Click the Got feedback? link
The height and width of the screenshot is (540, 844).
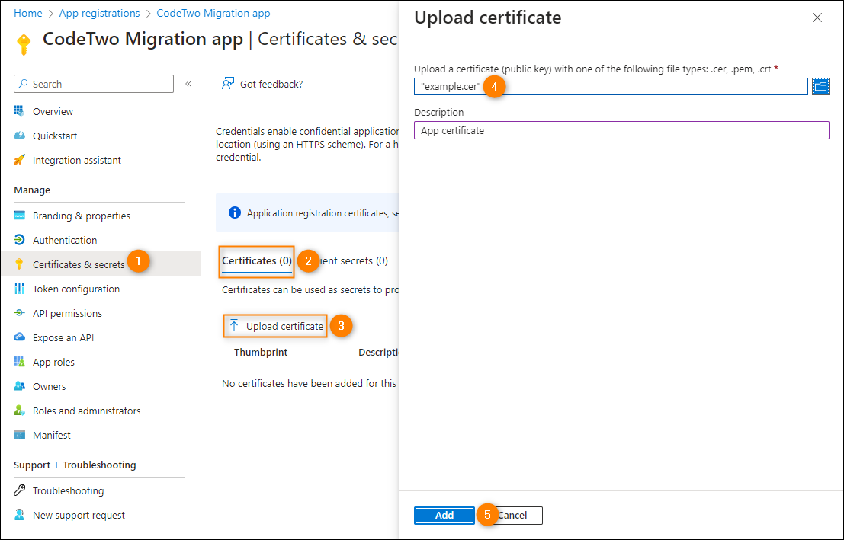tap(271, 84)
